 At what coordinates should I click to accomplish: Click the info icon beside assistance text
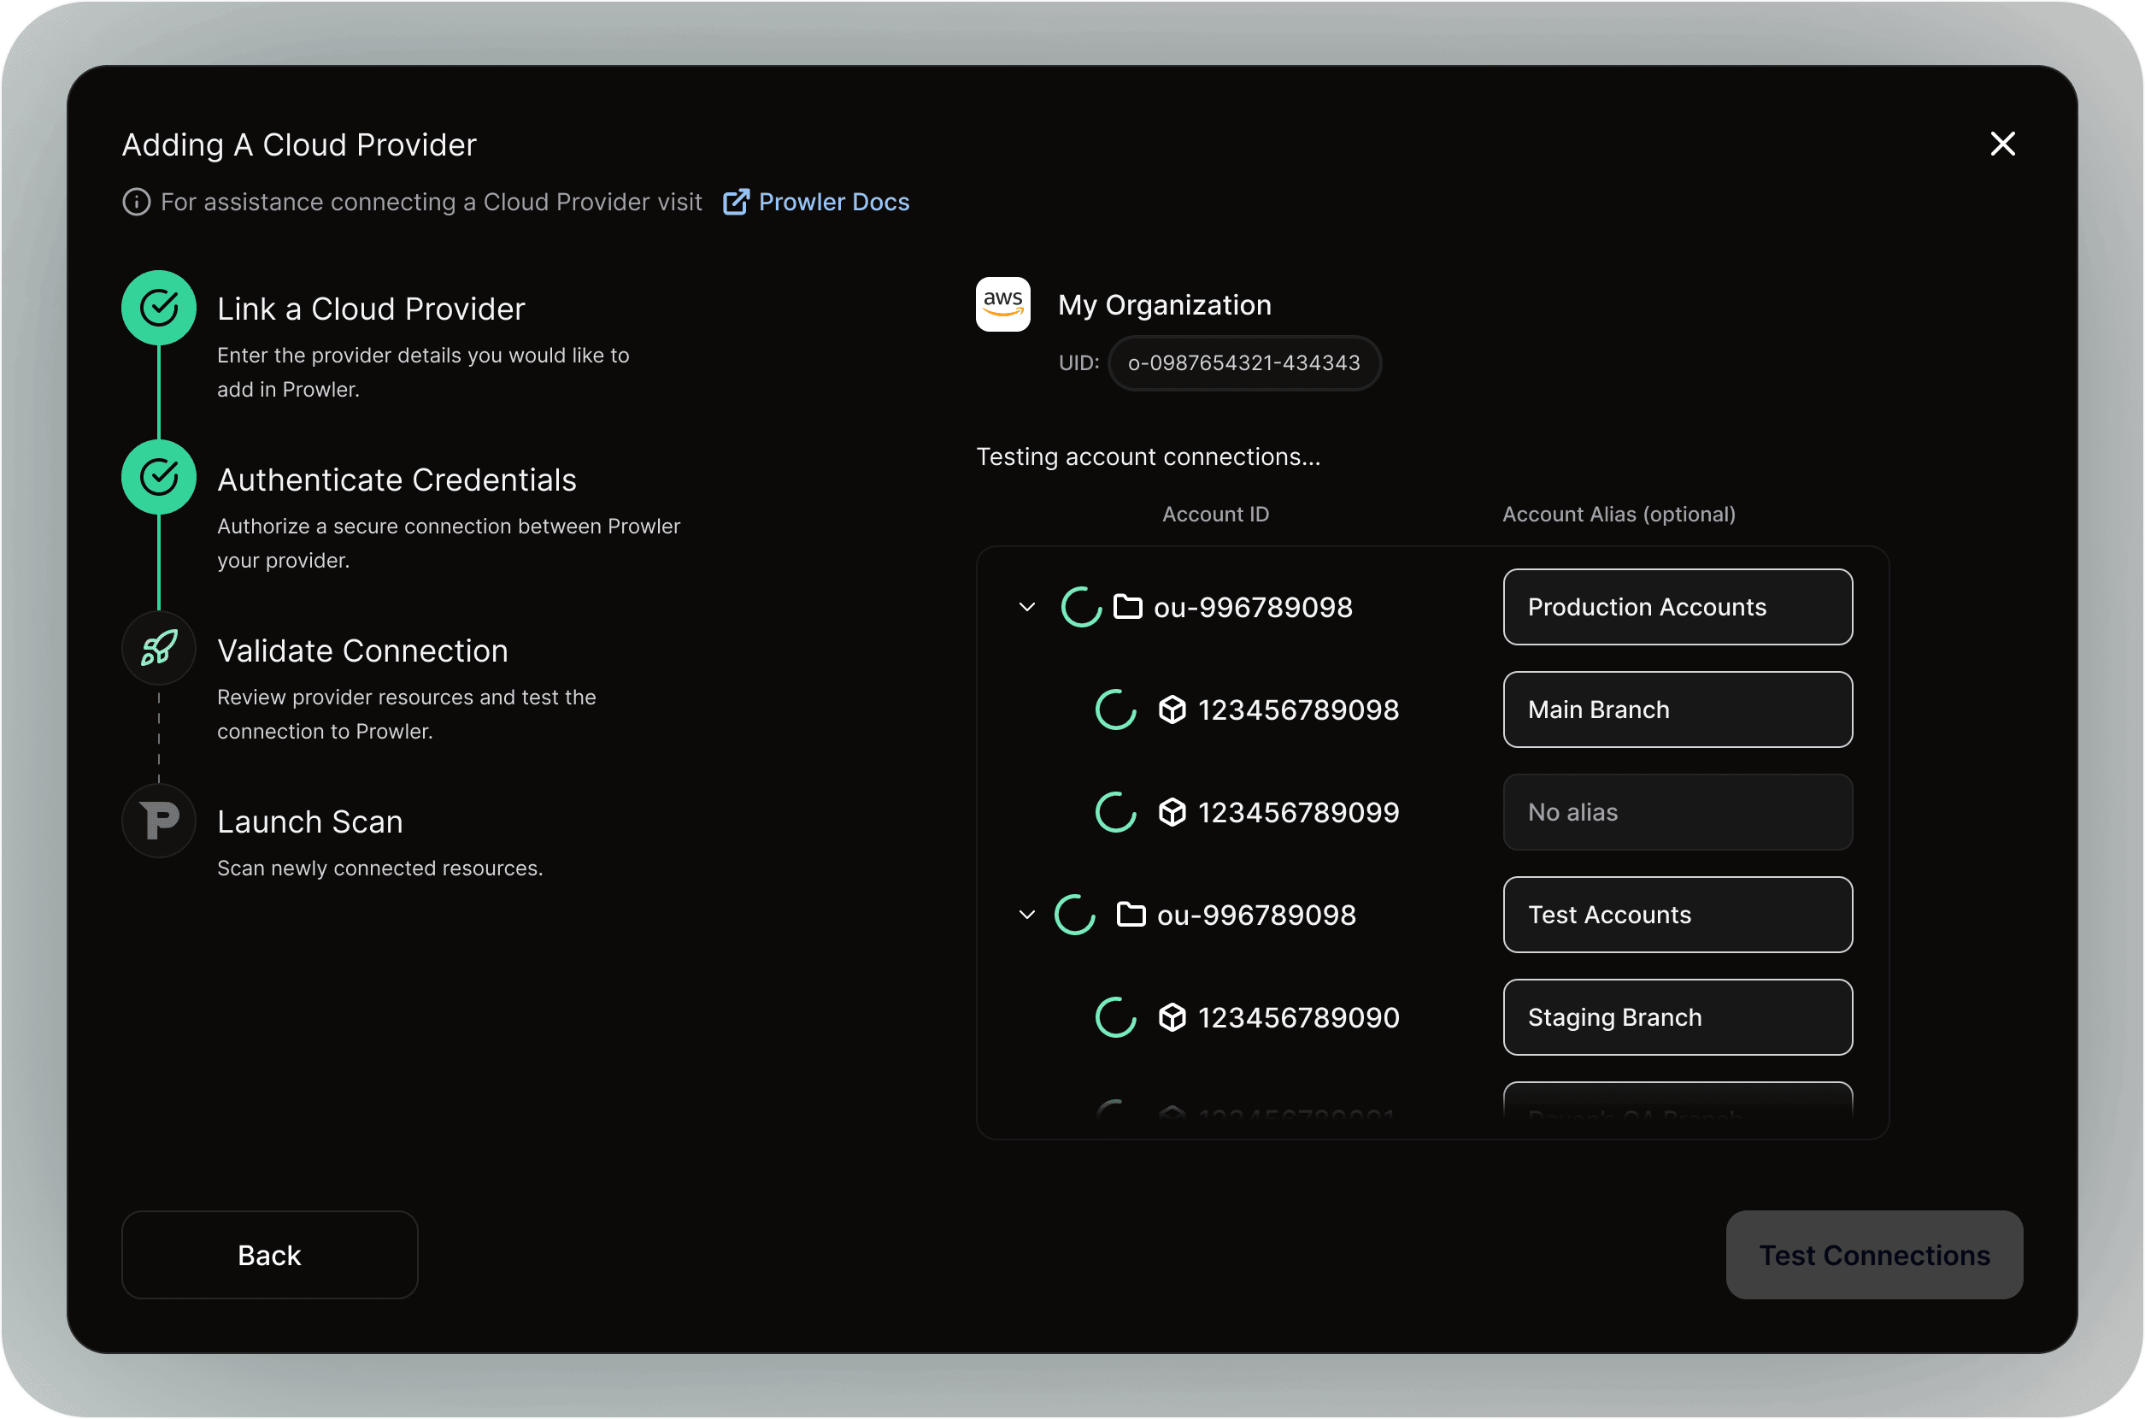pyautogui.click(x=136, y=202)
